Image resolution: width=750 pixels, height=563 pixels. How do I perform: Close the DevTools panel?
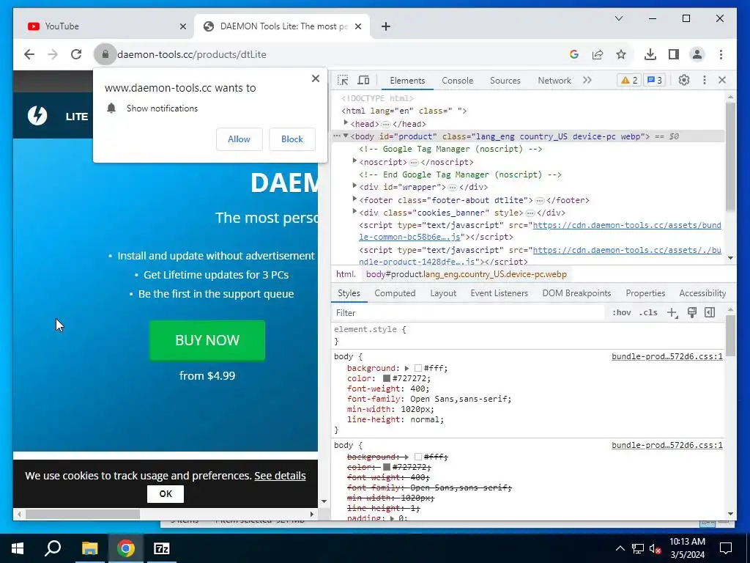click(x=722, y=81)
